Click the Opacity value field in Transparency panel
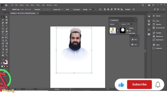 129,24
